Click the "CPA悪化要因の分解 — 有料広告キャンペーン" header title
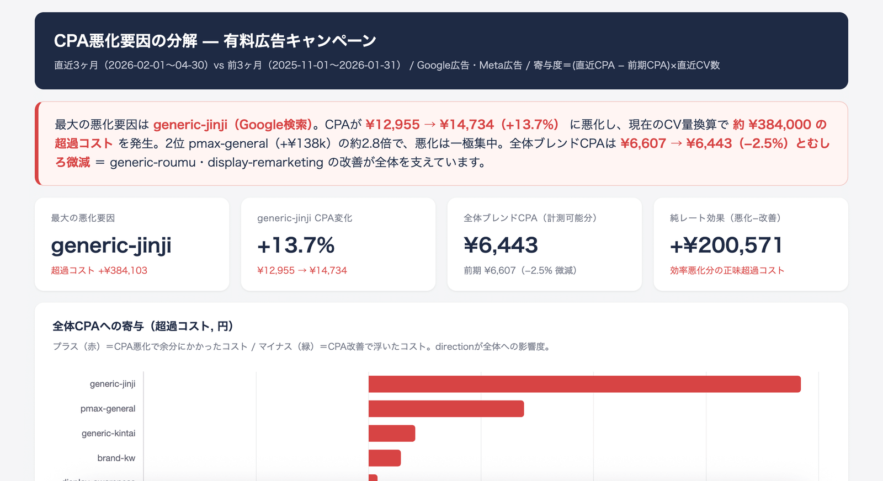This screenshot has height=481, width=883. [215, 40]
